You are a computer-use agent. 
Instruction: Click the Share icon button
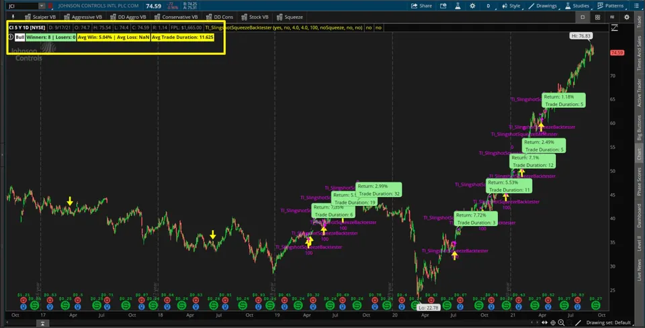[422, 6]
